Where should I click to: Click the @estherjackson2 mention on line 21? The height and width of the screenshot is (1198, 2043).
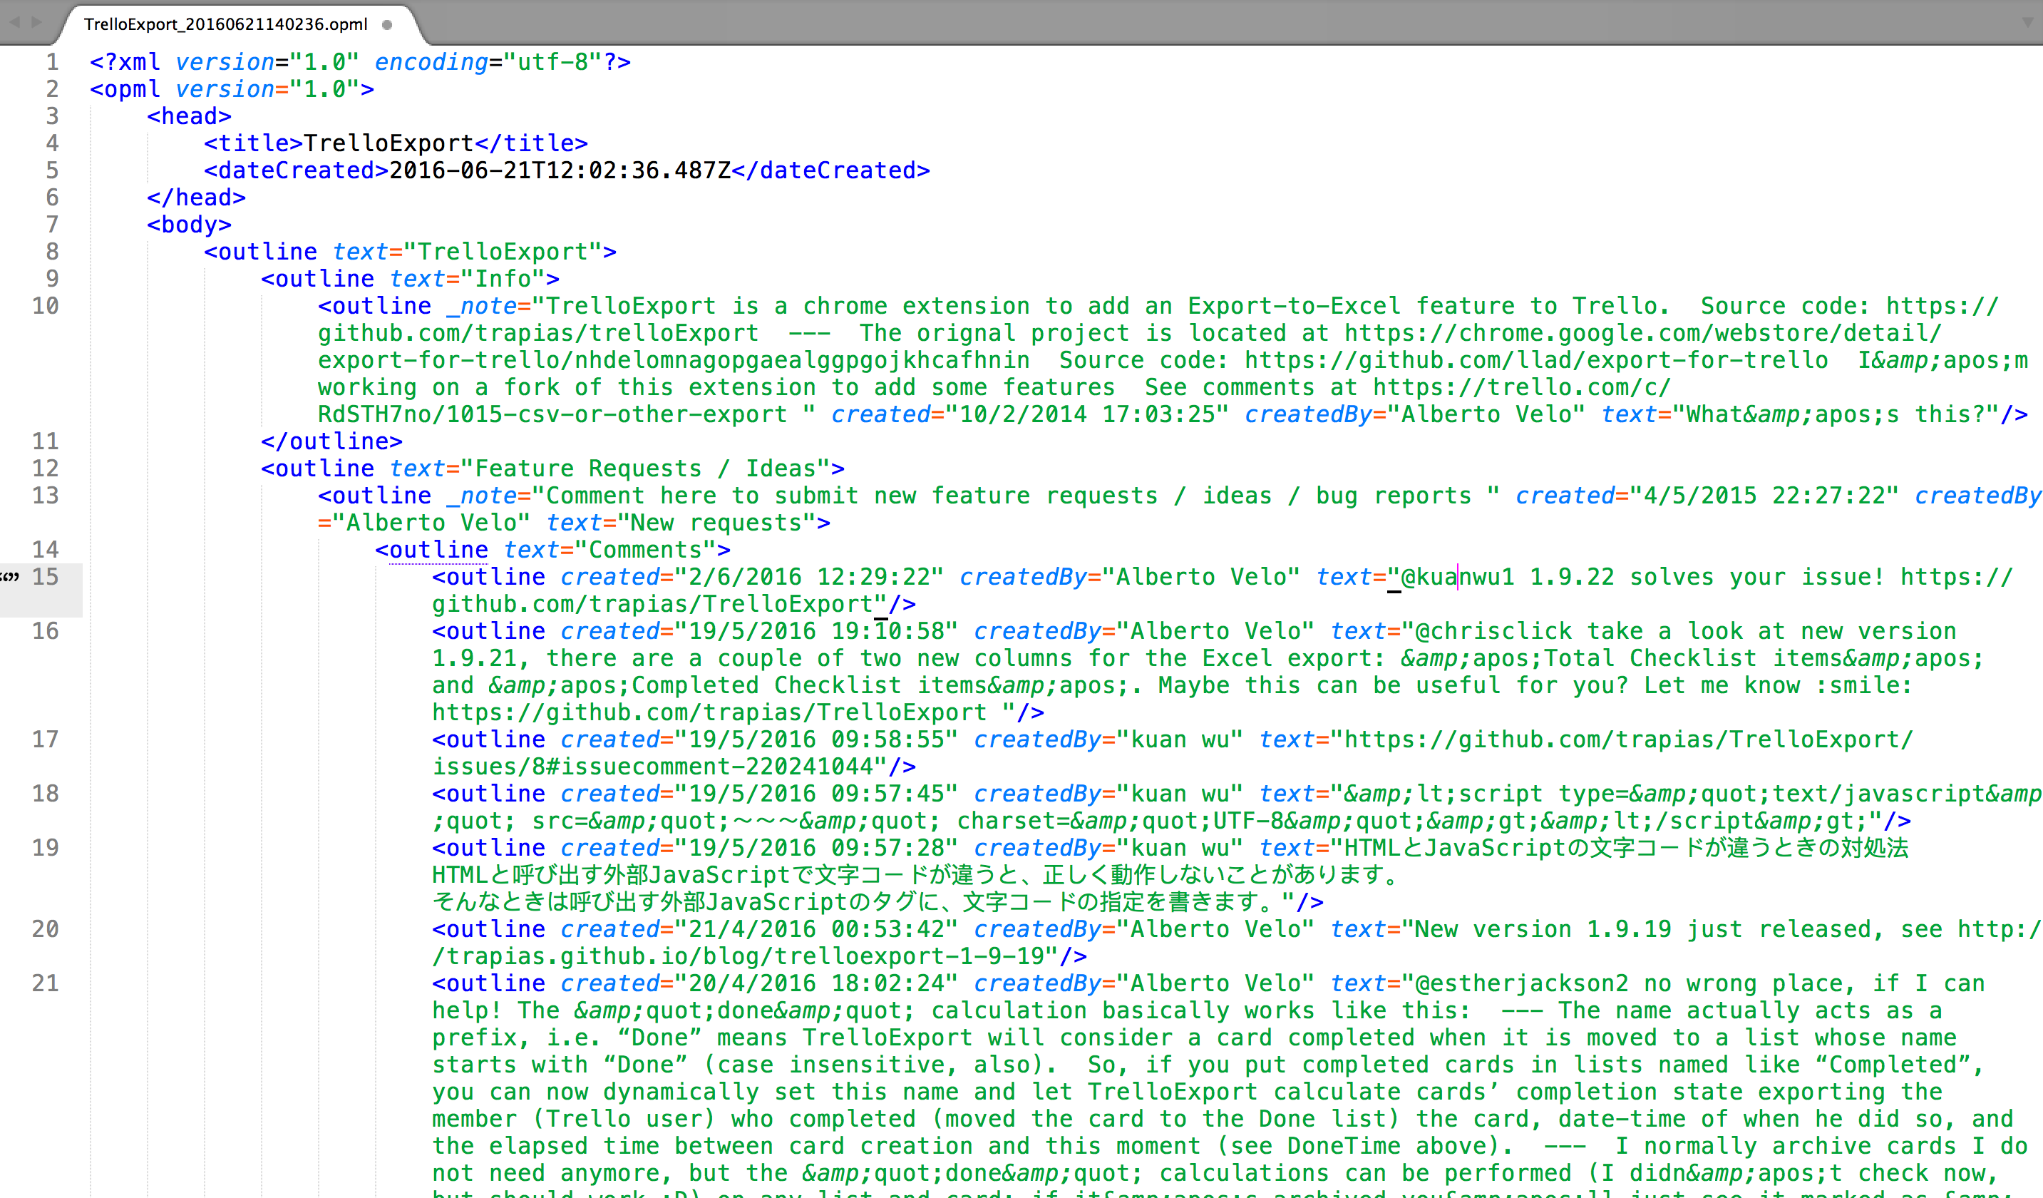1522,983
